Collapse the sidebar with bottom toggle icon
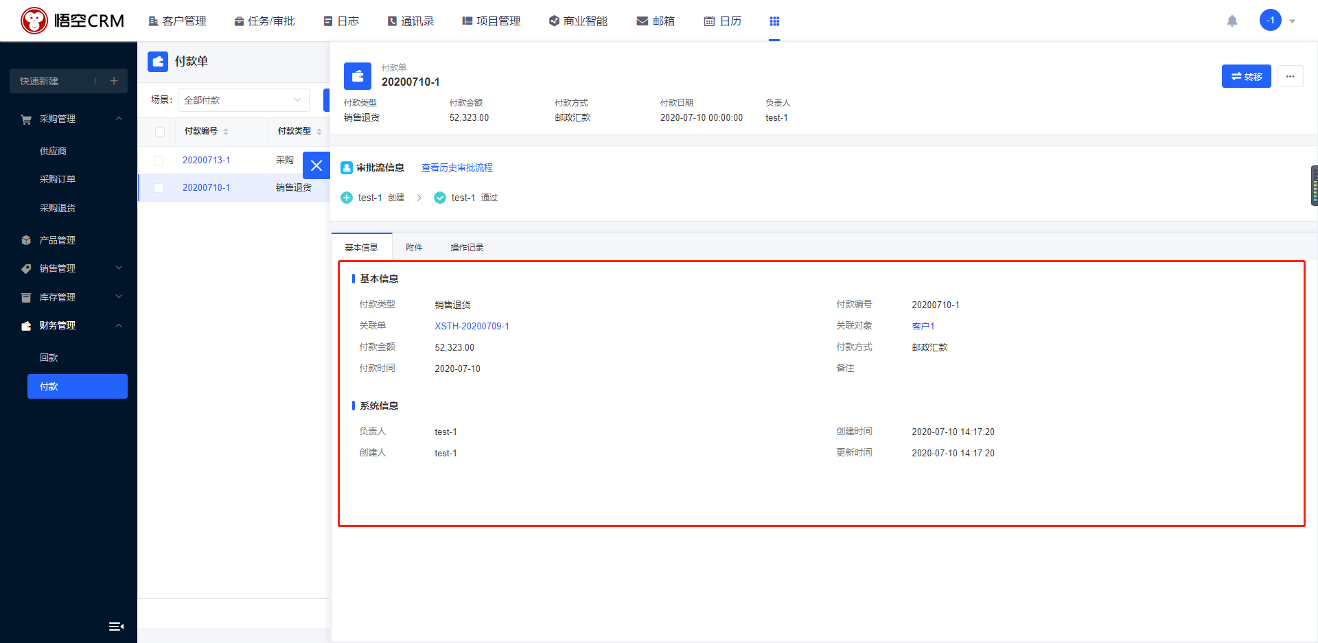This screenshot has width=1318, height=643. [116, 627]
